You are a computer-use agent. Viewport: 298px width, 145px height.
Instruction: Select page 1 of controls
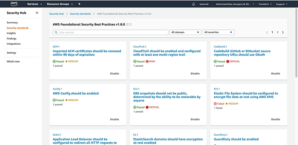coord(272,32)
